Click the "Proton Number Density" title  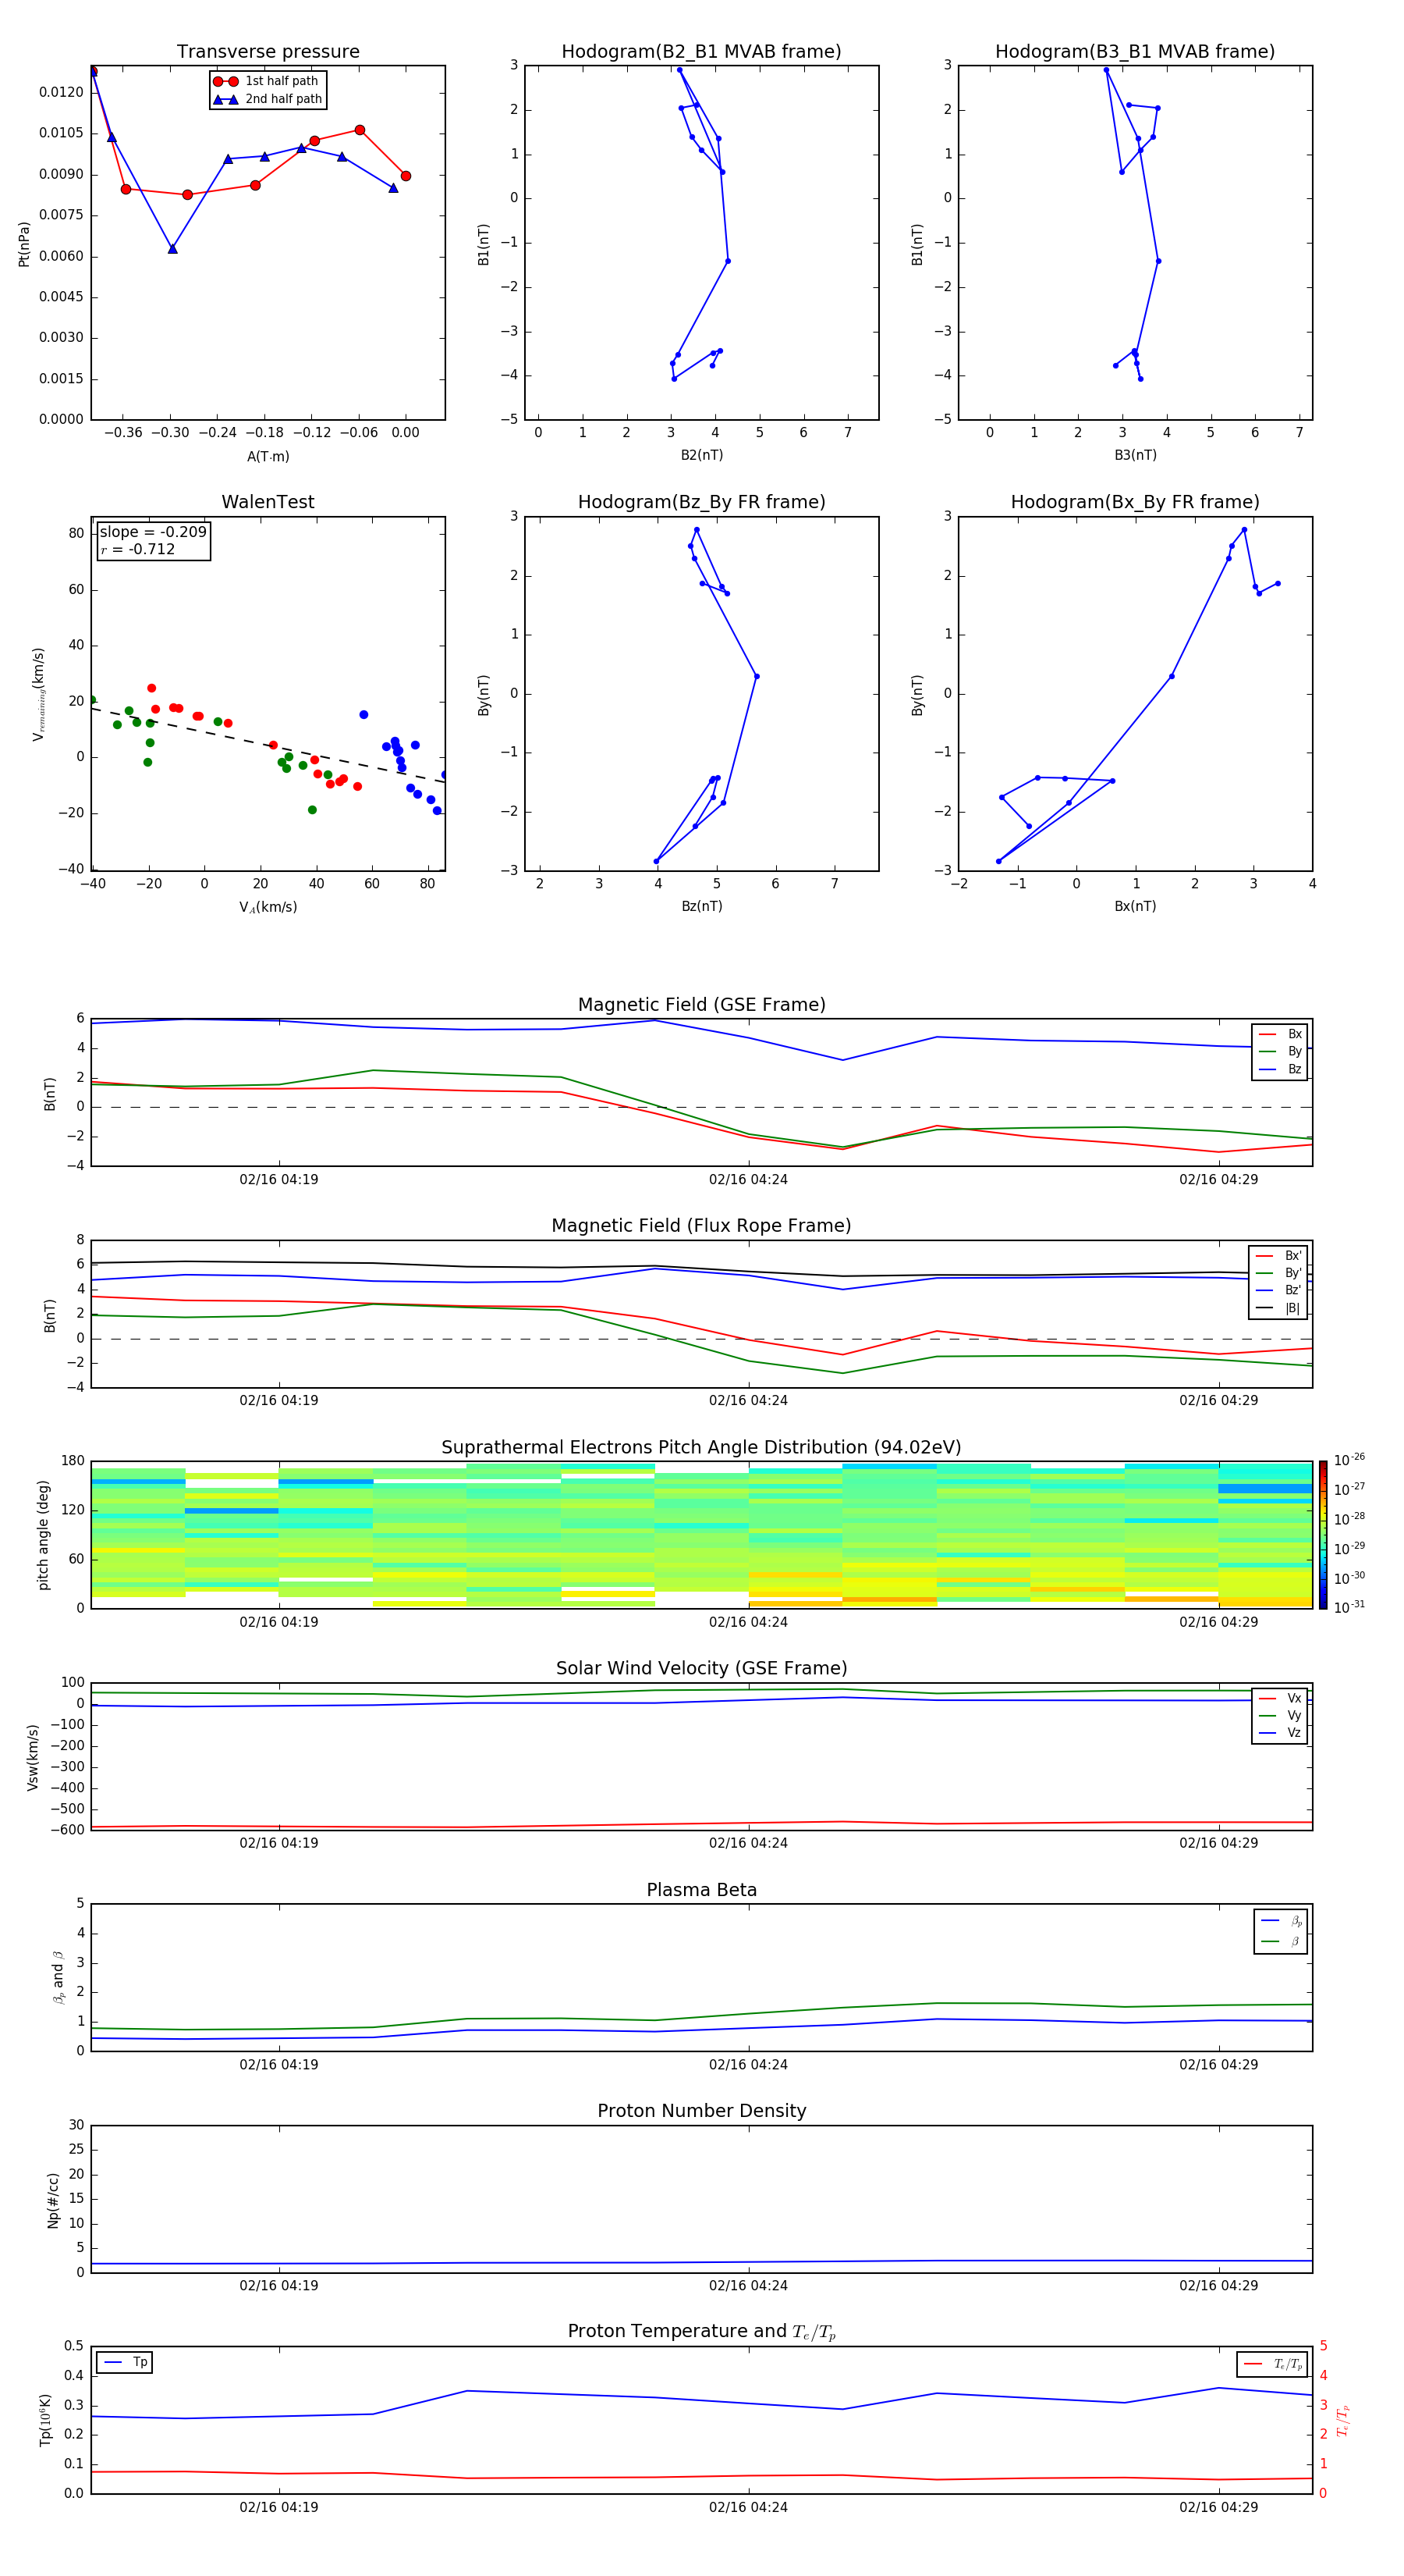[x=701, y=2111]
